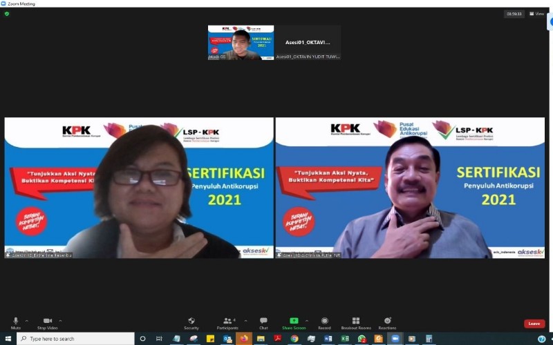The height and width of the screenshot is (345, 553).
Task: Click the green Share Screen button
Action: [x=294, y=323]
